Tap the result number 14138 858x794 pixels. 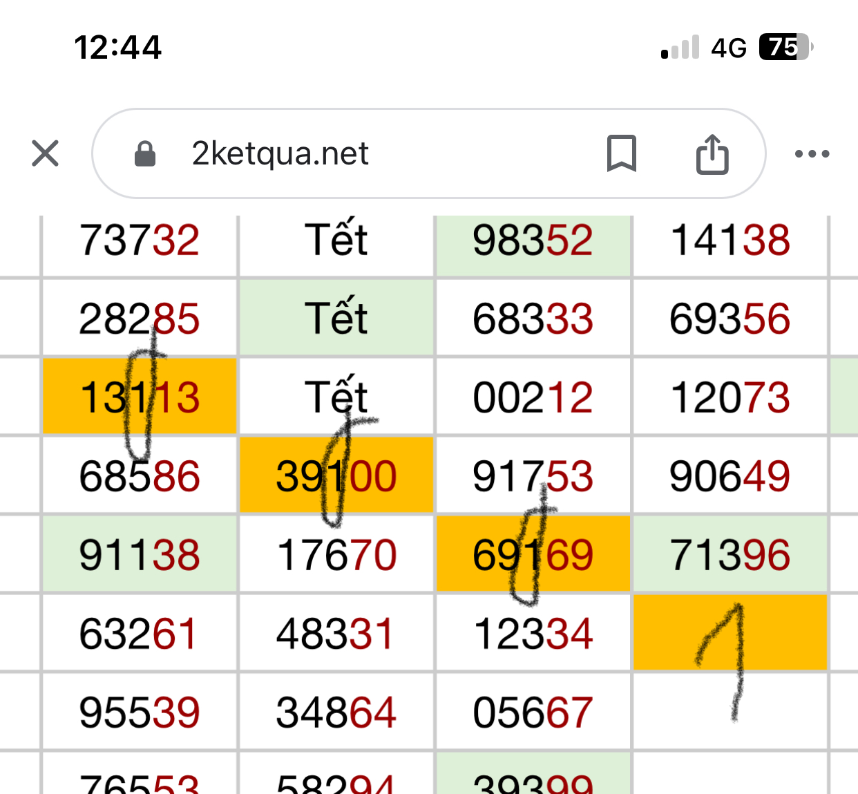pyautogui.click(x=730, y=240)
